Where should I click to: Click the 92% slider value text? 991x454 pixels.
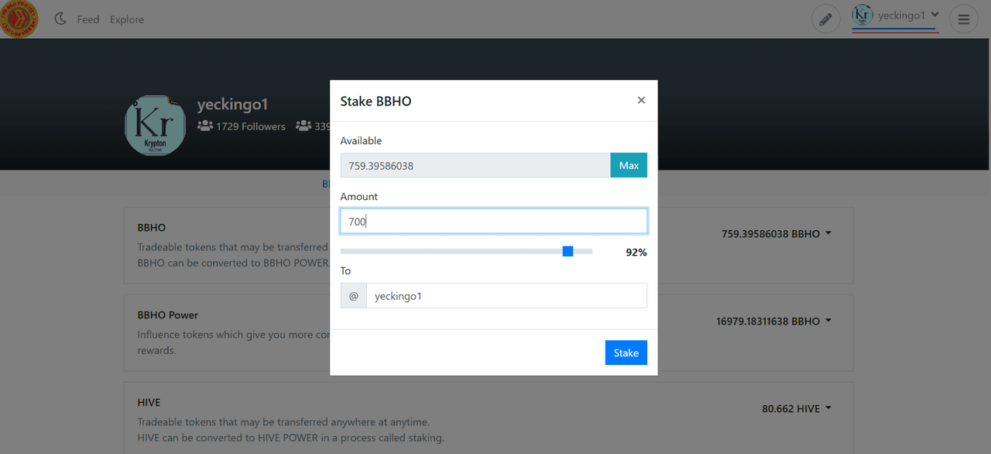(x=636, y=253)
